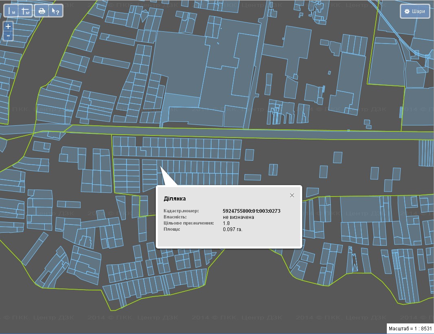Click cadastral number 5924755800:01:003:0273
Image resolution: width=434 pixels, height=334 pixels.
click(251, 211)
